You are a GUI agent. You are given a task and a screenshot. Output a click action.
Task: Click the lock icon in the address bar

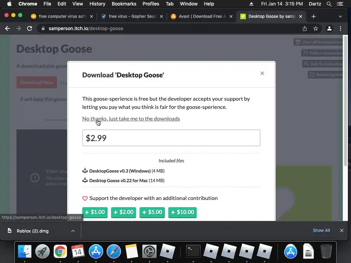coord(43,28)
